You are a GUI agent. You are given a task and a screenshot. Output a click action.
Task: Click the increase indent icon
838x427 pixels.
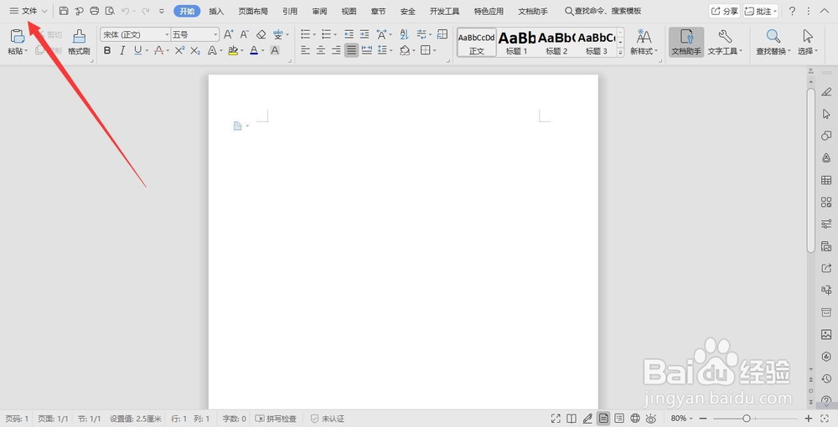pyautogui.click(x=365, y=34)
